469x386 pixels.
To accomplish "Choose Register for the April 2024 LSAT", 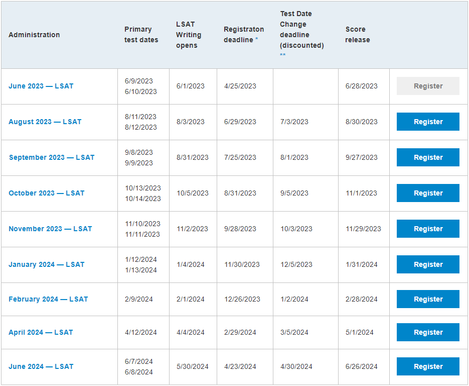I will click(428, 332).
